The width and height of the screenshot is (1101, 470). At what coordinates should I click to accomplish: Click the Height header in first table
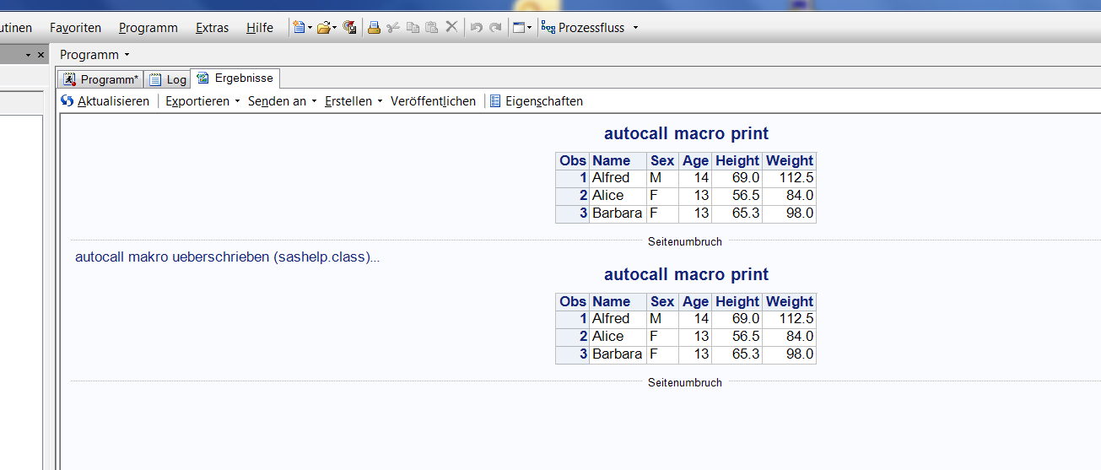737,160
